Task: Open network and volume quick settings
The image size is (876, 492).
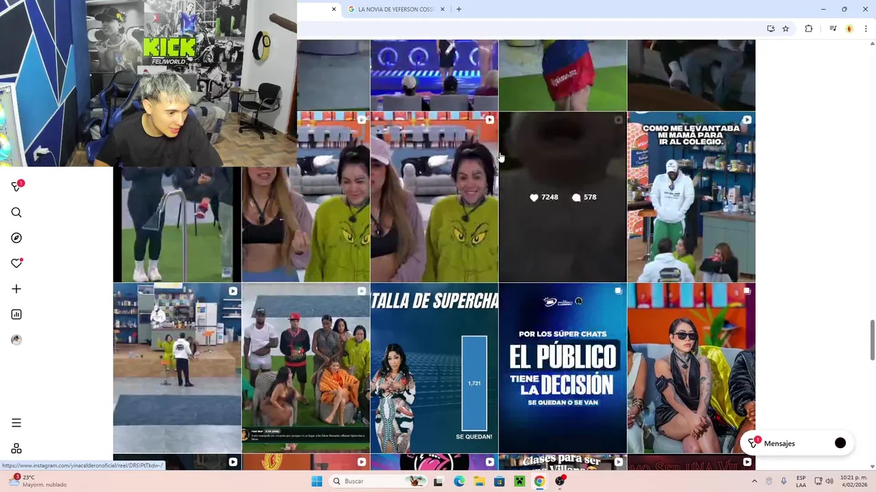Action: (824, 481)
